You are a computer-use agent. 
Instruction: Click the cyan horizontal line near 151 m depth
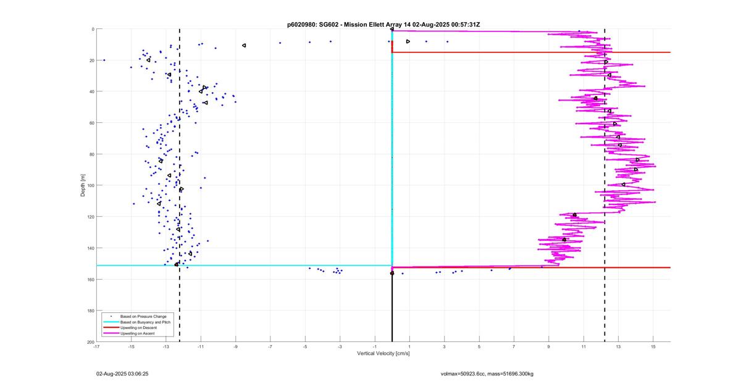click(x=244, y=265)
